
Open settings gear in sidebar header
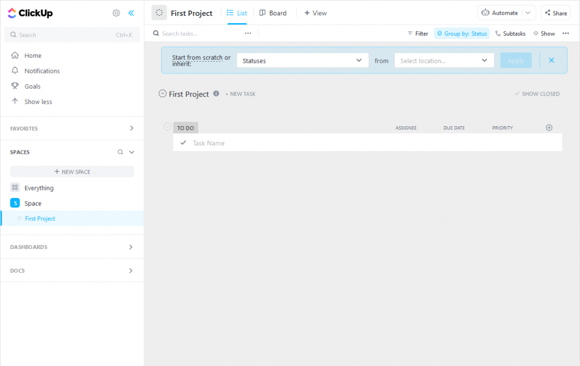(x=116, y=13)
